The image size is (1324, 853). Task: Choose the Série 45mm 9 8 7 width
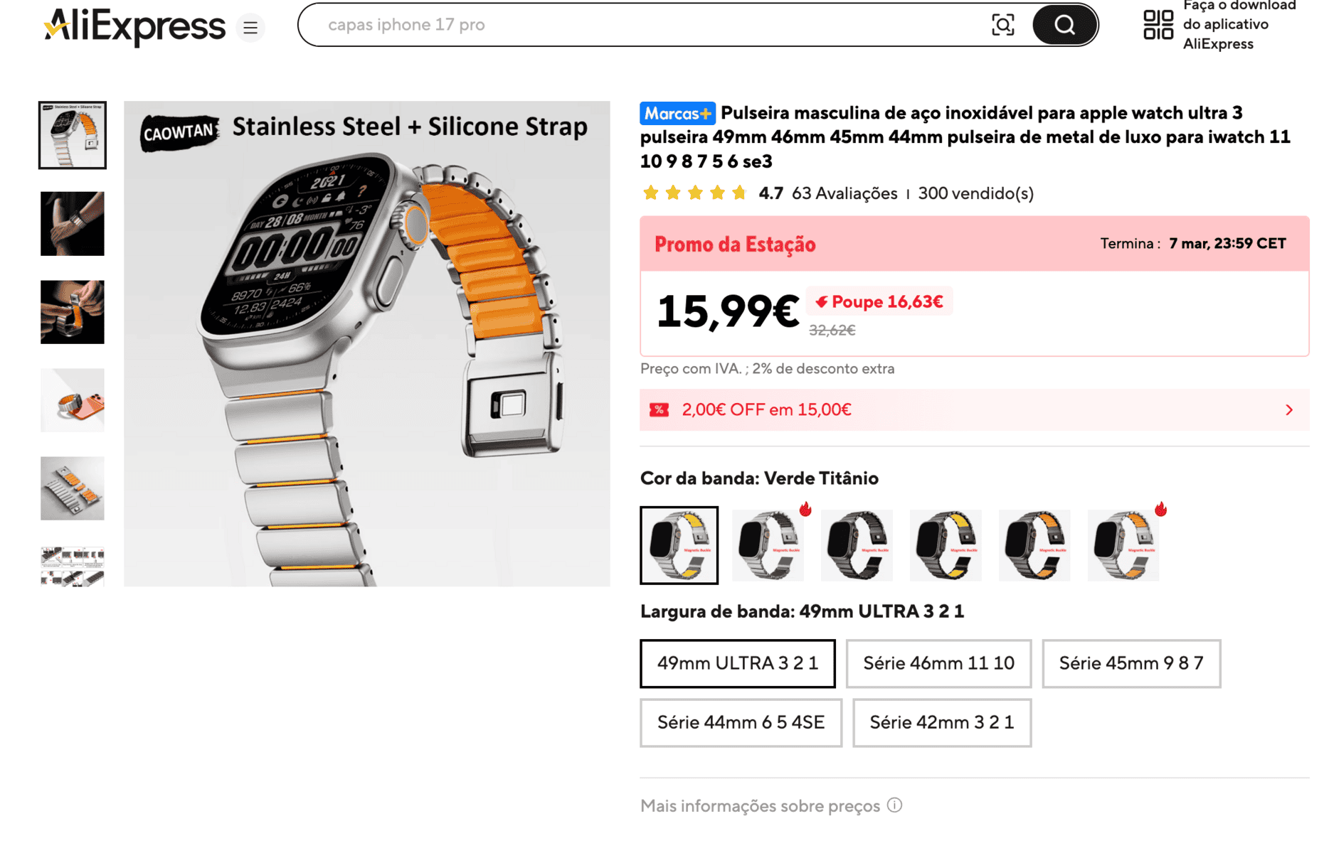1131,663
